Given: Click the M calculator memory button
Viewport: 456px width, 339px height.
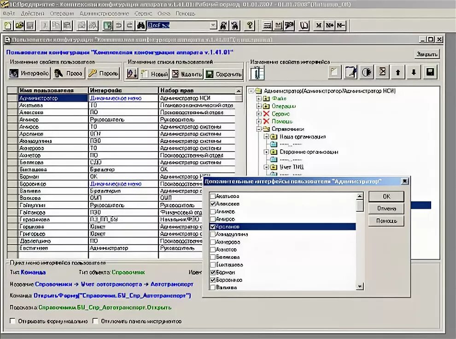Looking at the screenshot, I should click(319, 26).
